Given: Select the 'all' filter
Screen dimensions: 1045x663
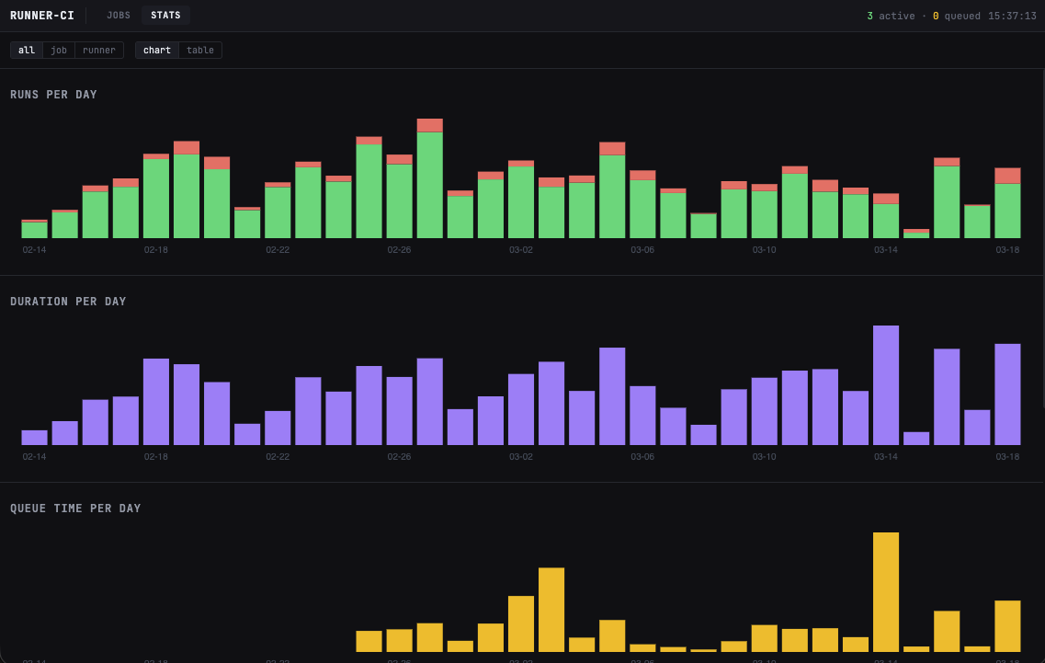Looking at the screenshot, I should coord(26,50).
